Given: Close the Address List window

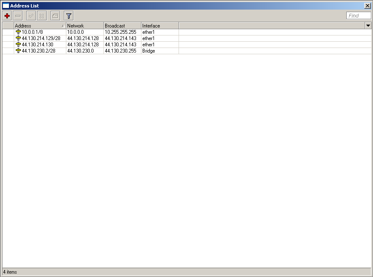Looking at the screenshot, I should (367, 6).
